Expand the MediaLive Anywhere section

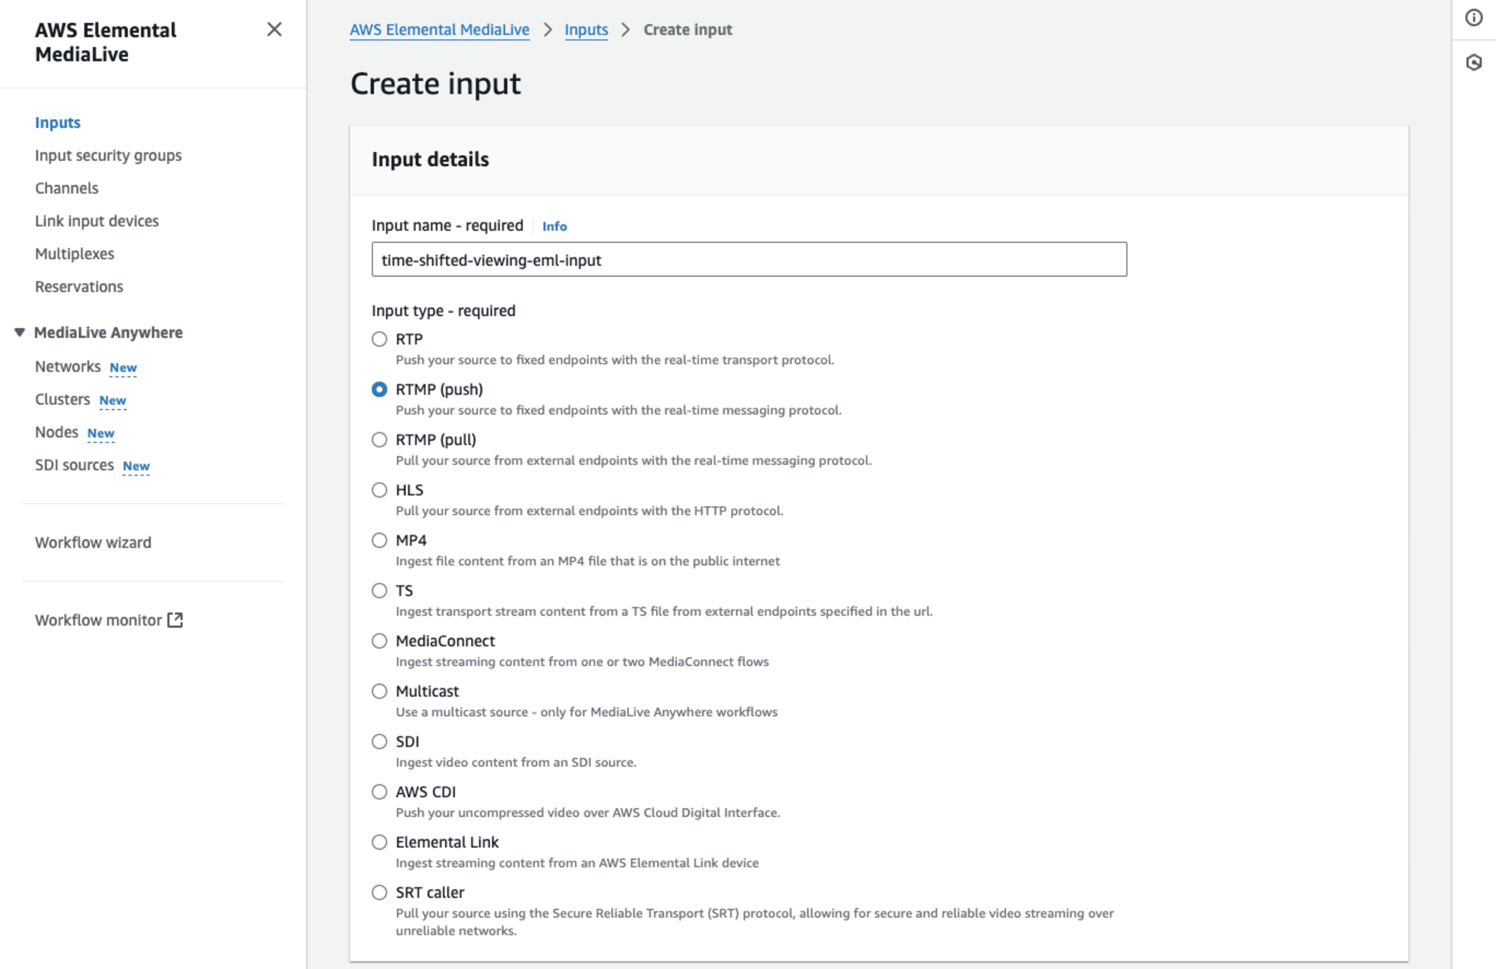pyautogui.click(x=21, y=331)
